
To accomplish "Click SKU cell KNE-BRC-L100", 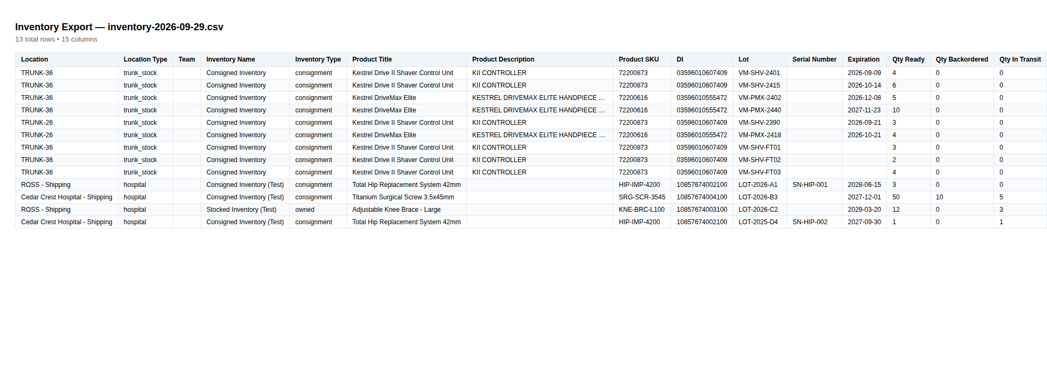I will coord(642,210).
